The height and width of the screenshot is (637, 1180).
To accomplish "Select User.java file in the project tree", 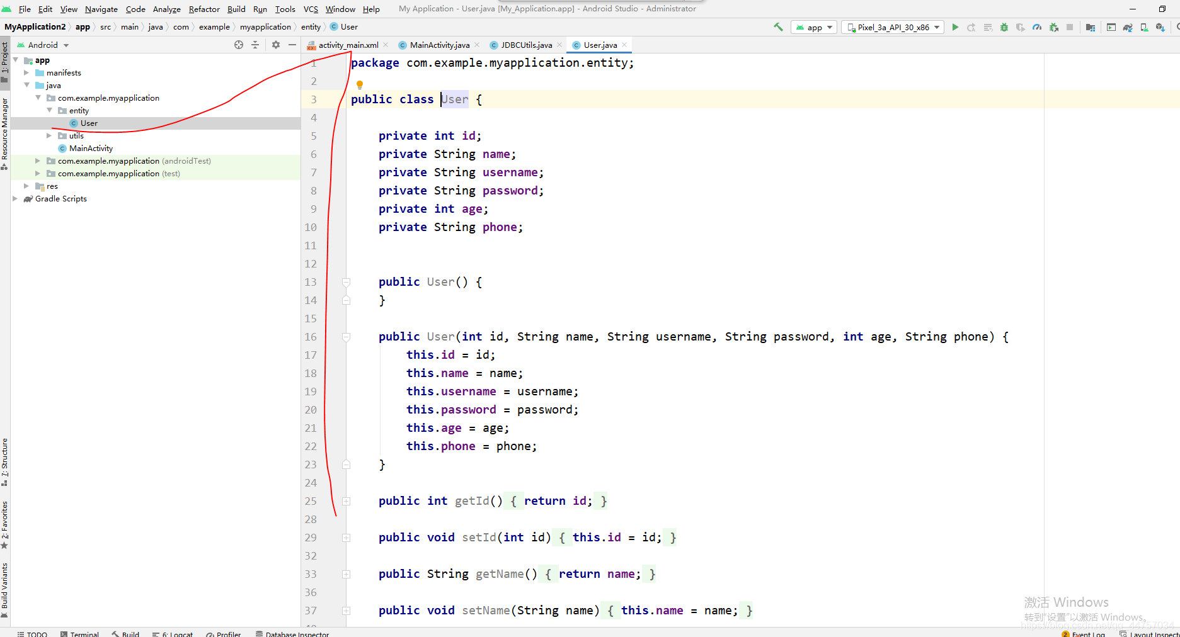I will 89,123.
